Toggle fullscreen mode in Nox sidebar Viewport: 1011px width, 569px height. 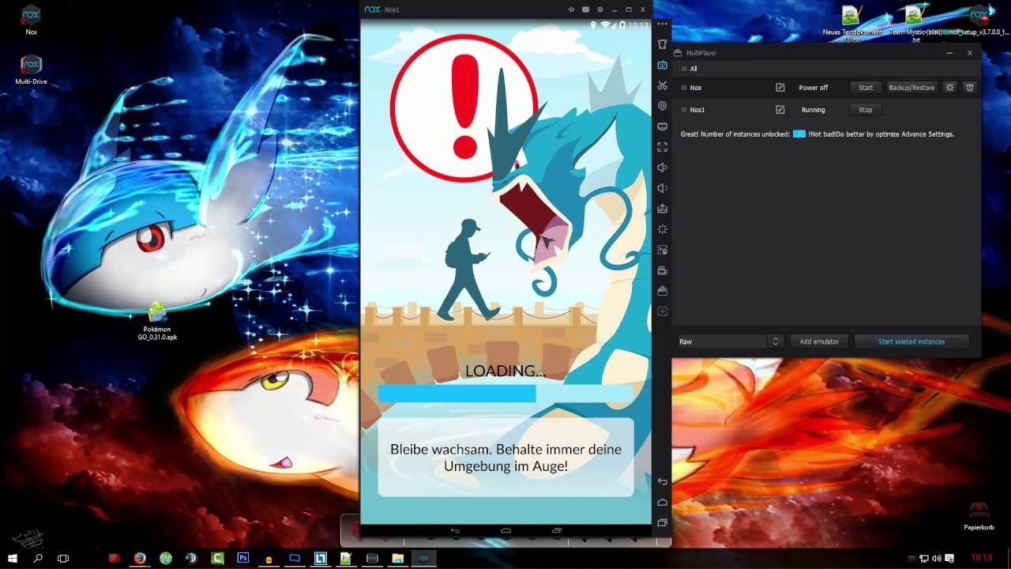tap(662, 147)
